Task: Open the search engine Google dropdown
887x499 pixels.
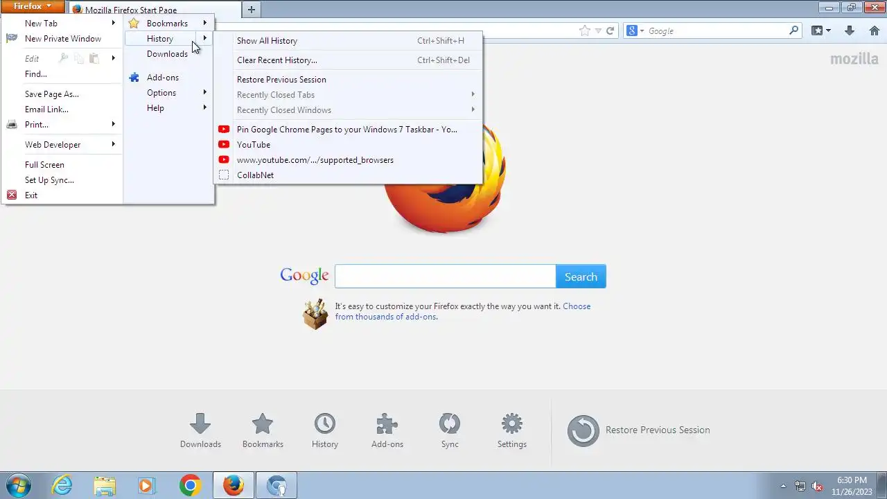Action: click(x=635, y=30)
